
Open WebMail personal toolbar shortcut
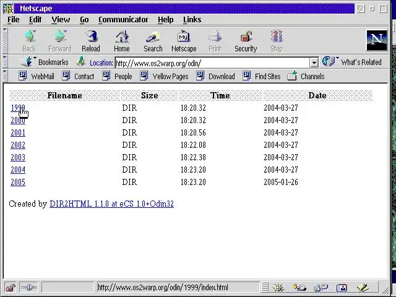pyautogui.click(x=37, y=76)
